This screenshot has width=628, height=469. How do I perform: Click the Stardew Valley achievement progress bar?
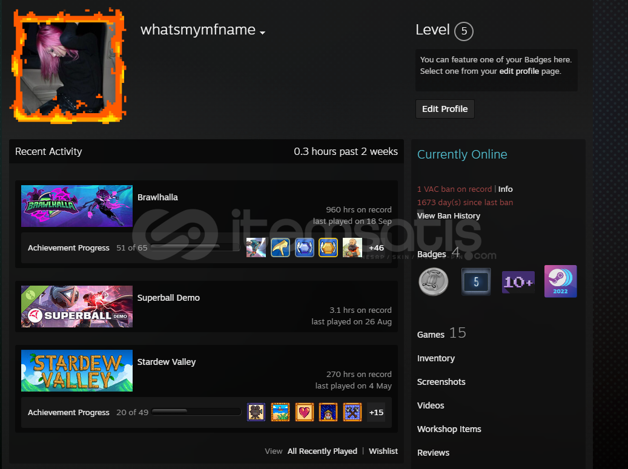pos(196,412)
